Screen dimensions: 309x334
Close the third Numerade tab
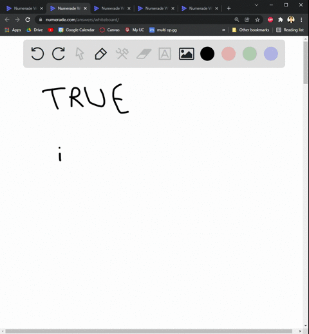[x=129, y=8]
